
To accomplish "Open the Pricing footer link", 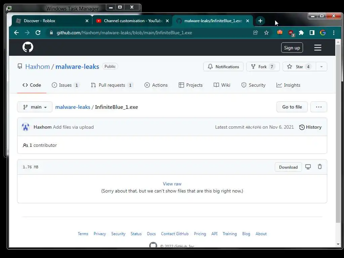I will tap(200, 234).
